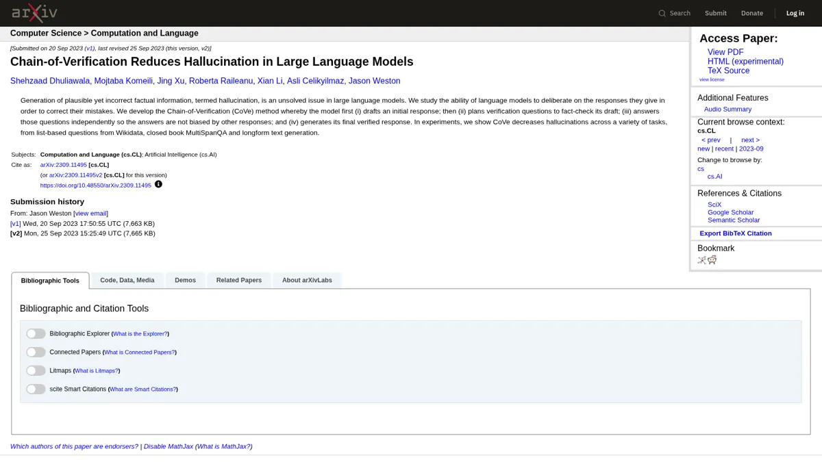Click the arXiv logo
Image resolution: width=822 pixels, height=462 pixels.
pos(34,12)
